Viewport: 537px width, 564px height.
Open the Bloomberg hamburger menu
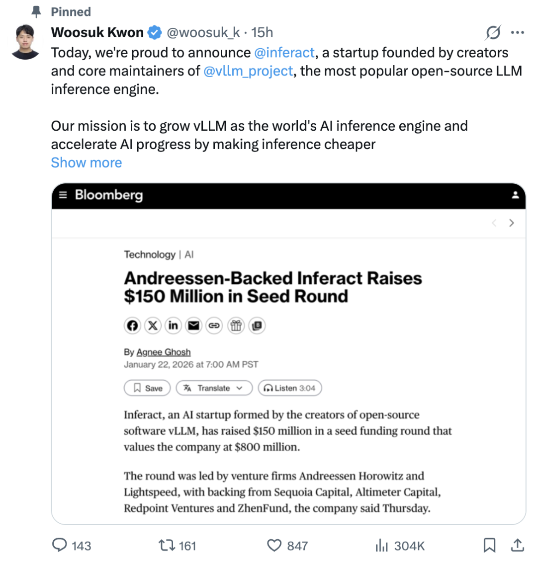(x=63, y=195)
